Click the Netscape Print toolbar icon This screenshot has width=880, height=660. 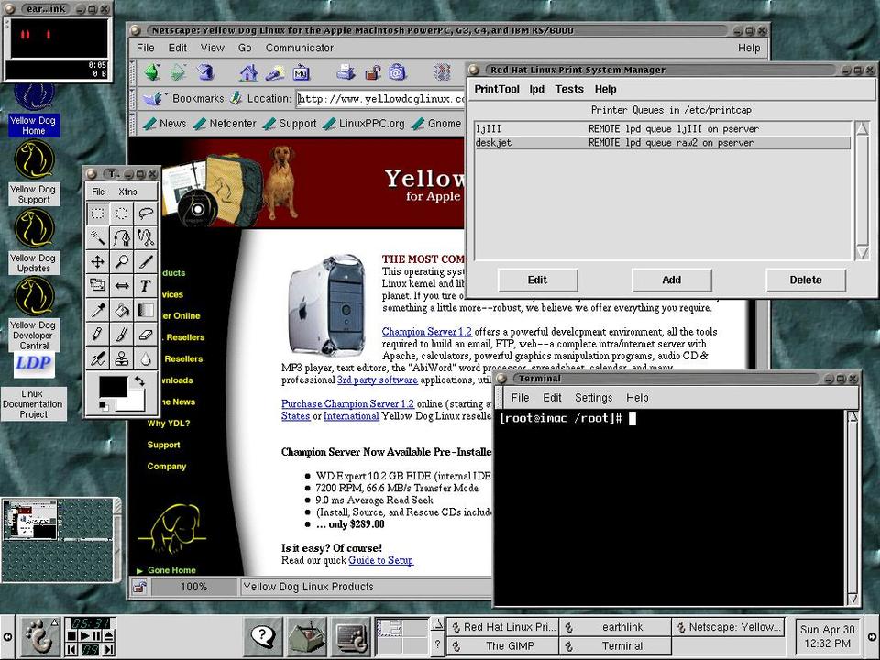346,72
